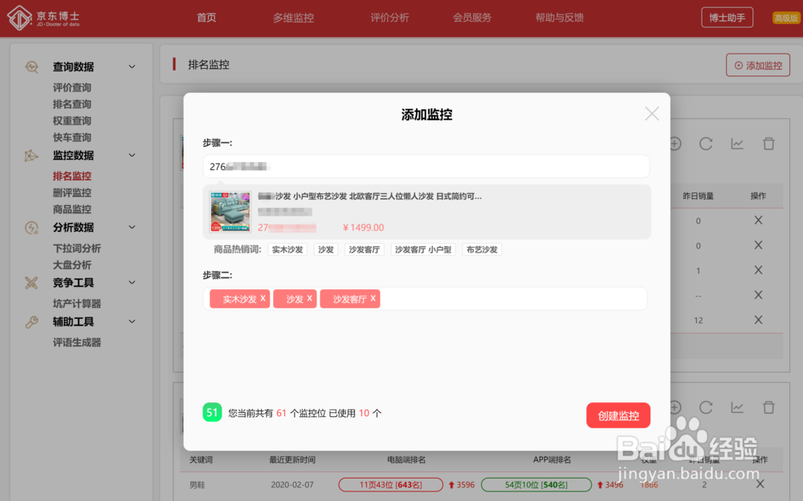Click the 分析数据 section icon
This screenshot has width=803, height=501.
[x=32, y=228]
